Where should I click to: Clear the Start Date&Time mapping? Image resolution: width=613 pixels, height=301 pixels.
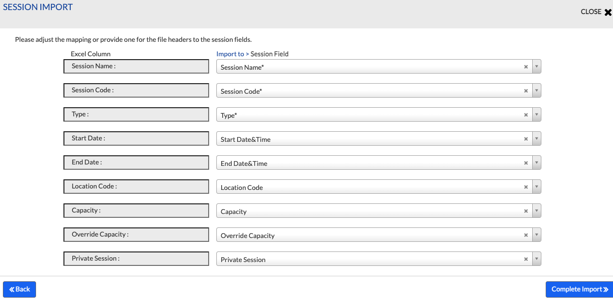(x=526, y=139)
